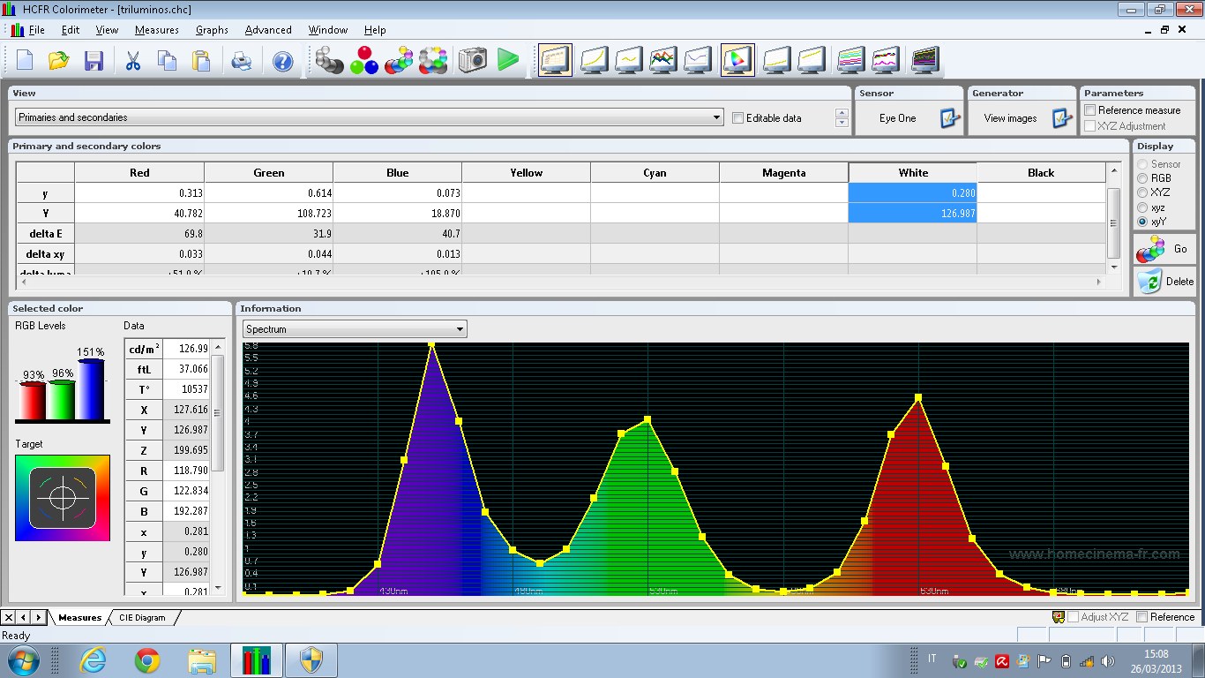Image resolution: width=1205 pixels, height=678 pixels.
Task: Switch to the CIE Diagram tab
Action: [142, 618]
